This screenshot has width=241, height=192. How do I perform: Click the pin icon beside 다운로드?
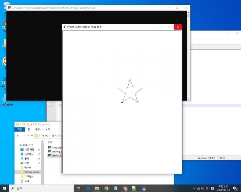click(39, 154)
